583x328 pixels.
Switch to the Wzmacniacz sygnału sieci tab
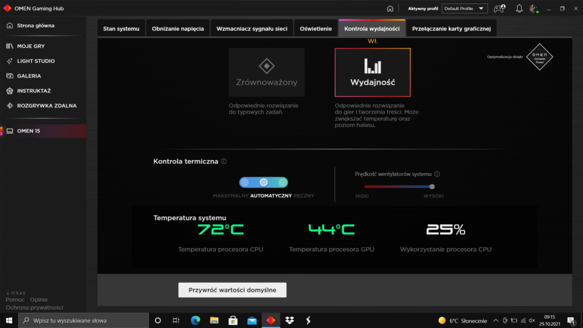point(252,29)
